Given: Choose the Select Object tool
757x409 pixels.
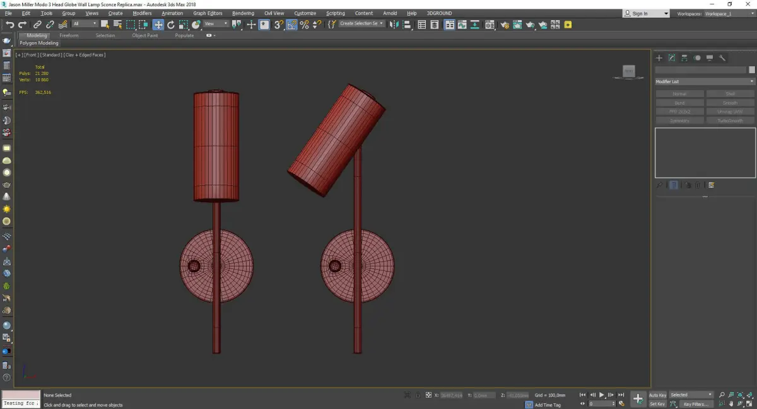Looking at the screenshot, I should coord(105,25).
